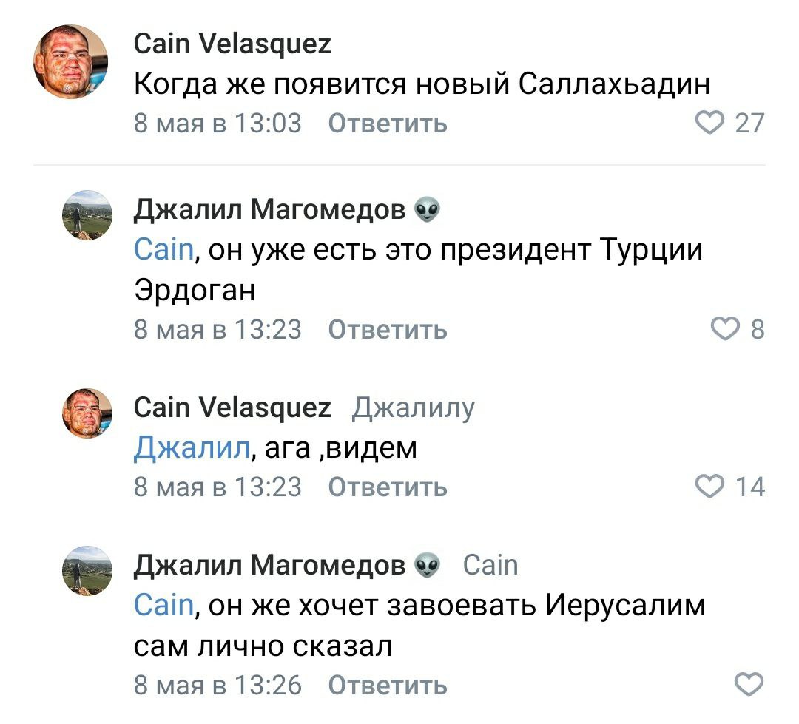Screen dimensions: 799x724
Task: Like the comment about conquering Иерусалим
Action: point(749,684)
